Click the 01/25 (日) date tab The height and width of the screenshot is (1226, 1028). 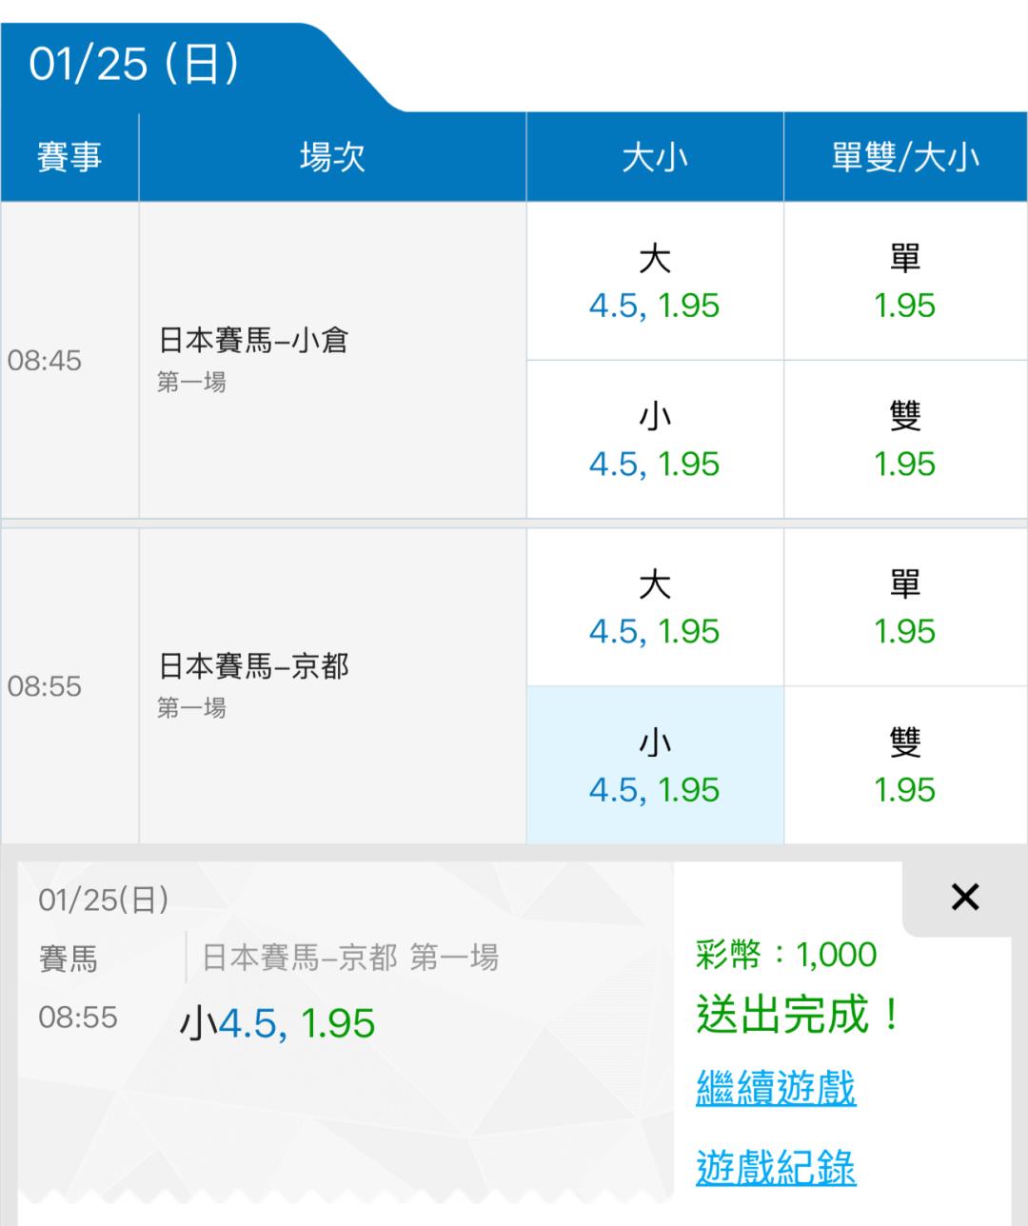coord(133,65)
